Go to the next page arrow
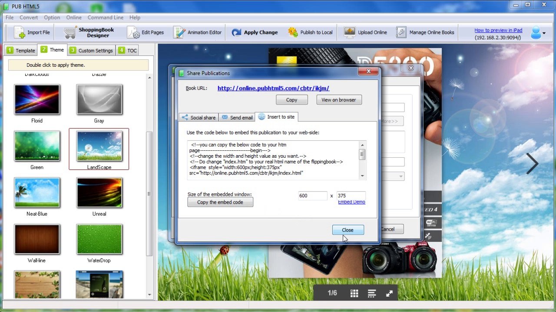This screenshot has height=312, width=556. (532, 163)
